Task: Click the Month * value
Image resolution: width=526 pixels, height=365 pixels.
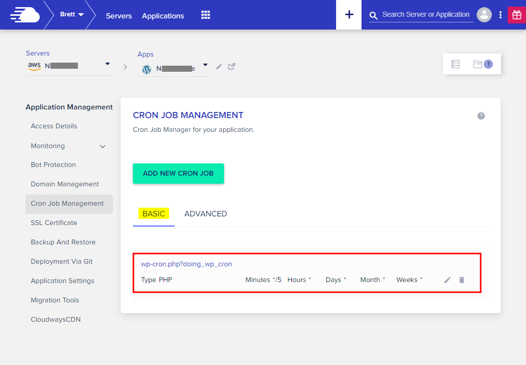Action: [x=373, y=280]
